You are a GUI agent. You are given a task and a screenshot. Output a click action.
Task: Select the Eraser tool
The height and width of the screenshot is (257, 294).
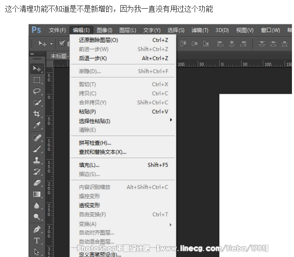point(37,183)
